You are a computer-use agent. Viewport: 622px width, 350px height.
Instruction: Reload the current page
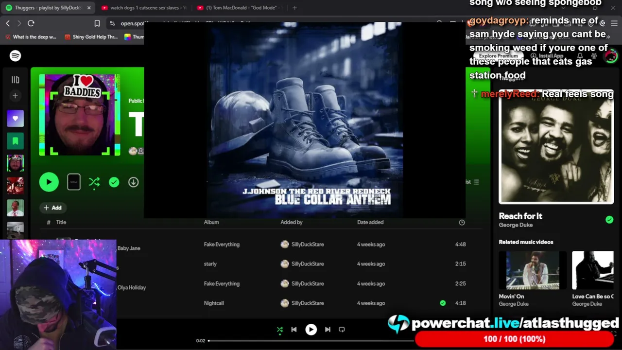(x=31, y=23)
